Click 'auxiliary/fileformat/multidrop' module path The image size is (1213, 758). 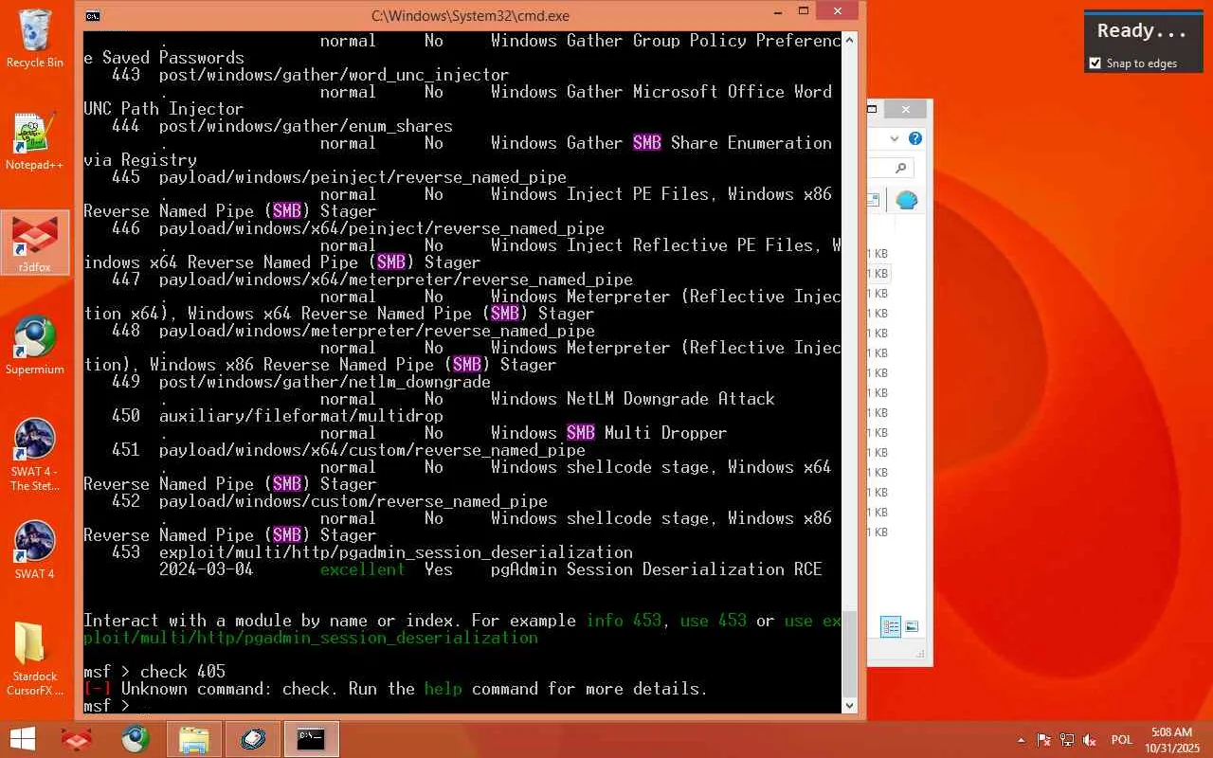301,416
